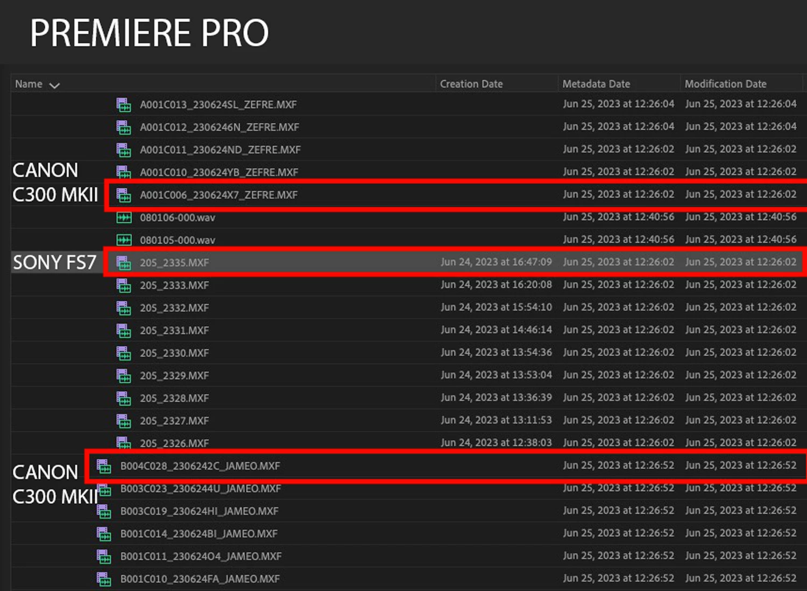807x591 pixels.
Task: Click the clip icon beside B003C019_230624HI_JAMEO.MXF
Action: click(x=104, y=511)
